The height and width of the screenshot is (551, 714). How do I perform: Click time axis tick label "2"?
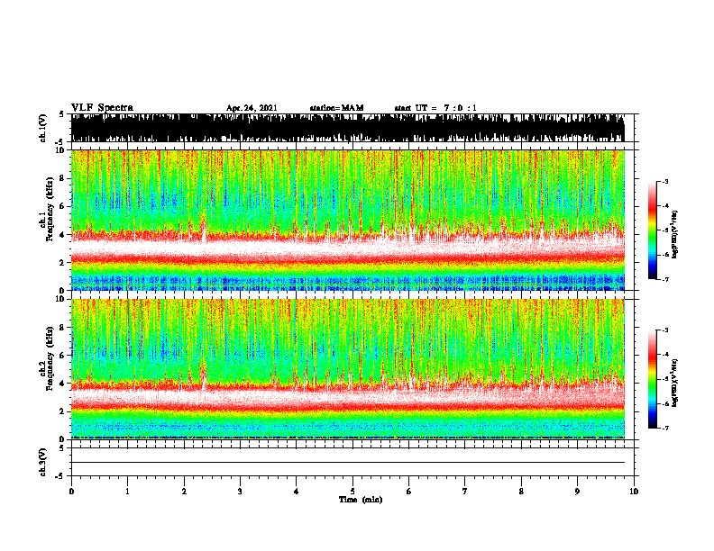(x=184, y=492)
